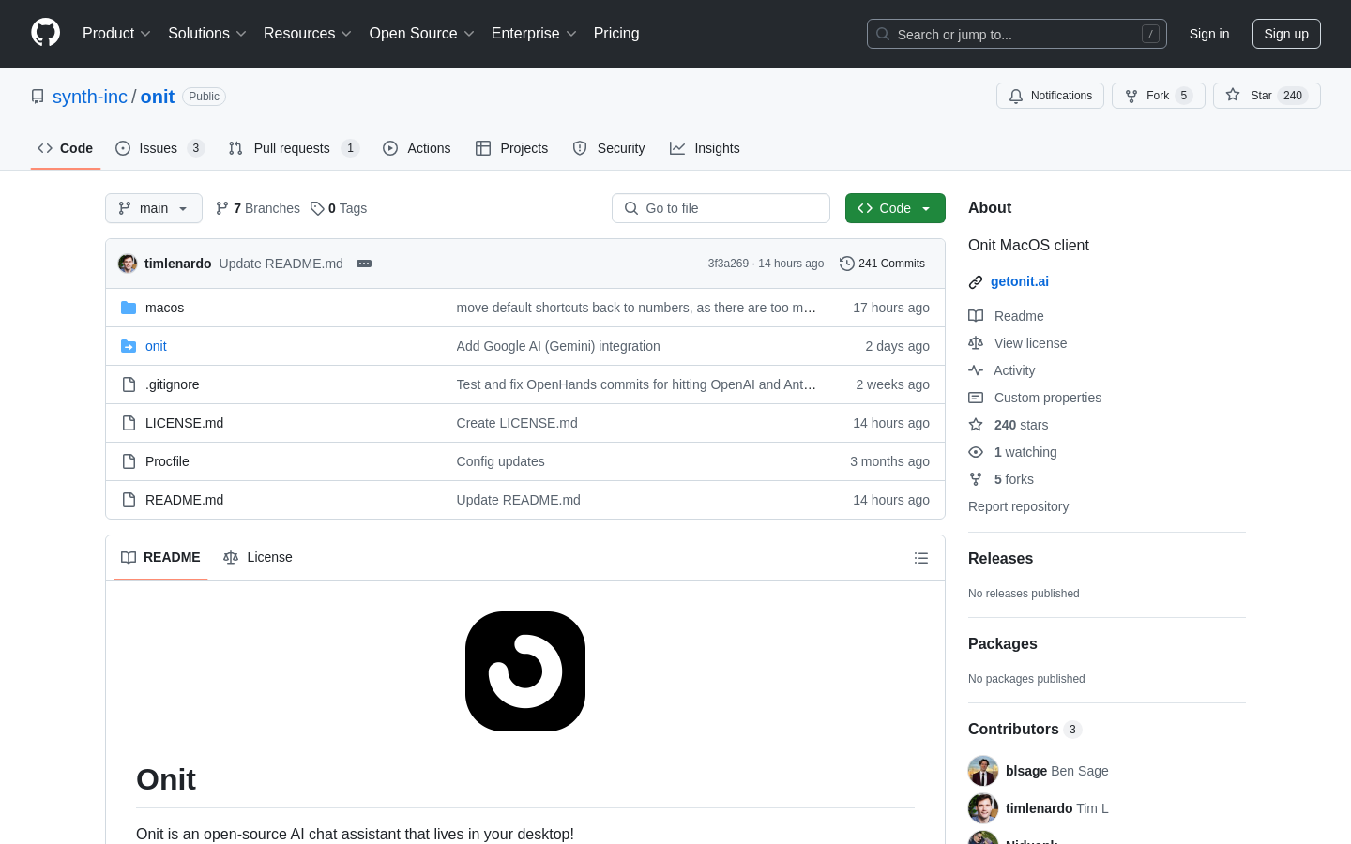Open the Projects tab
1351x844 pixels.
tap(512, 148)
